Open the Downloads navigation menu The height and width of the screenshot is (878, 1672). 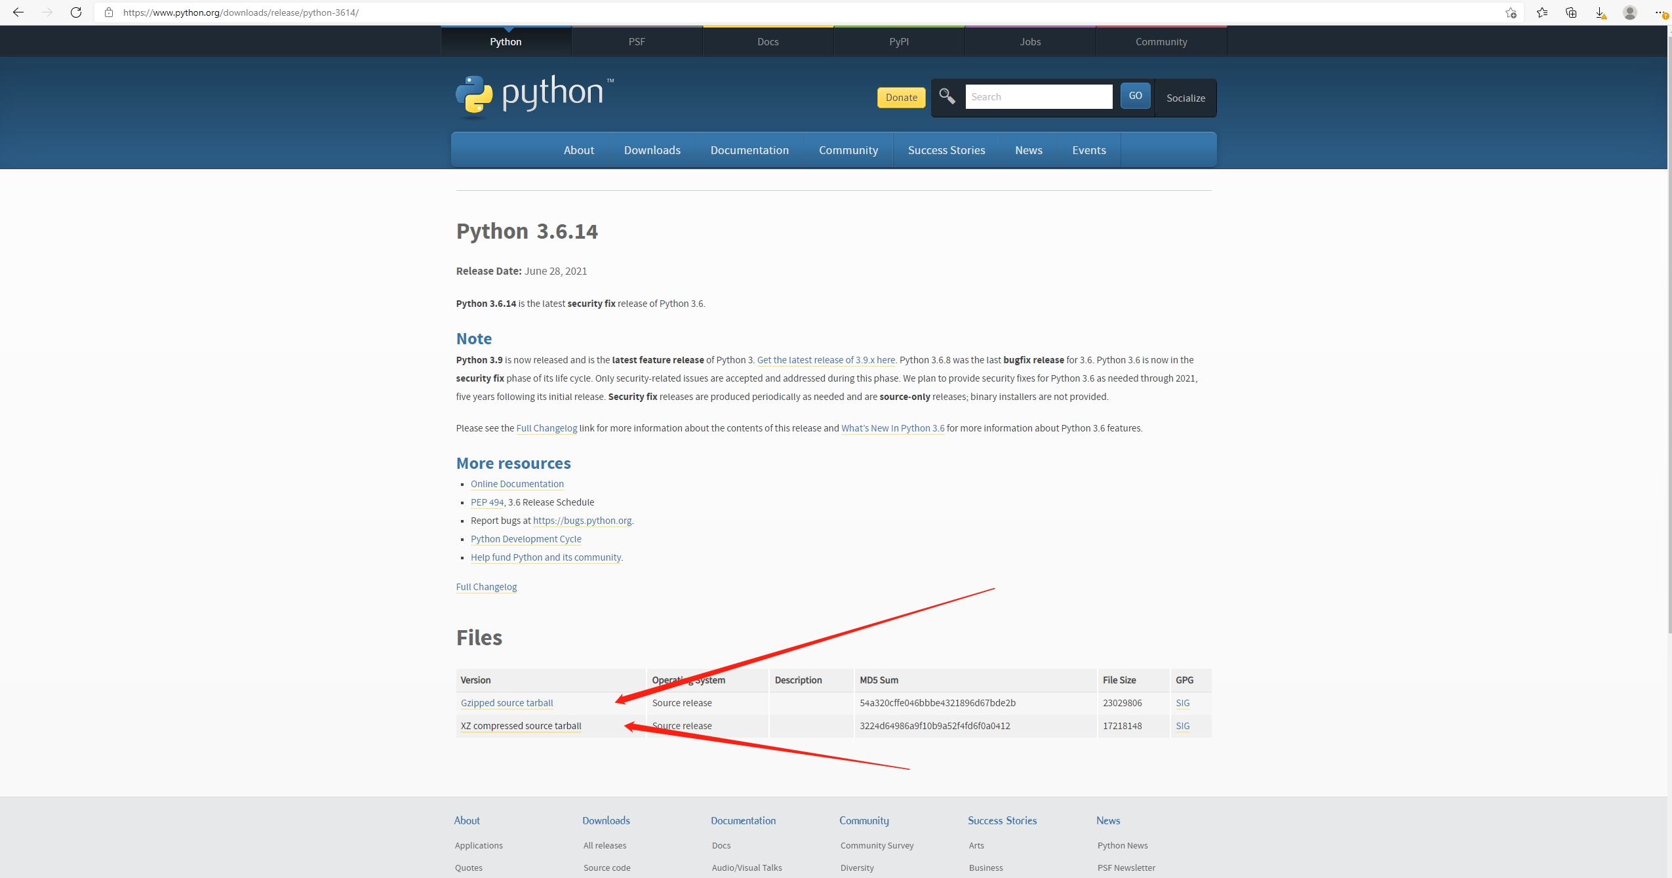click(x=652, y=150)
